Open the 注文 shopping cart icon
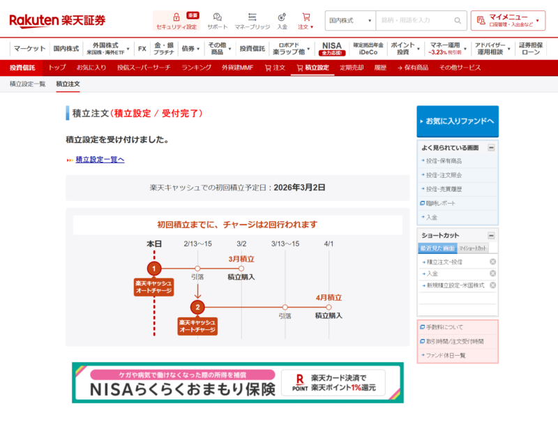 click(x=304, y=15)
